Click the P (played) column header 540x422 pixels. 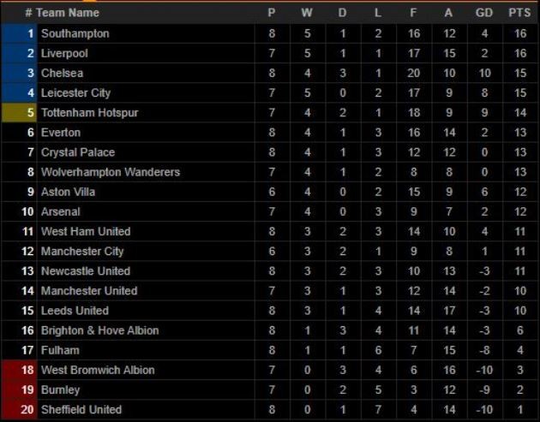click(x=272, y=13)
